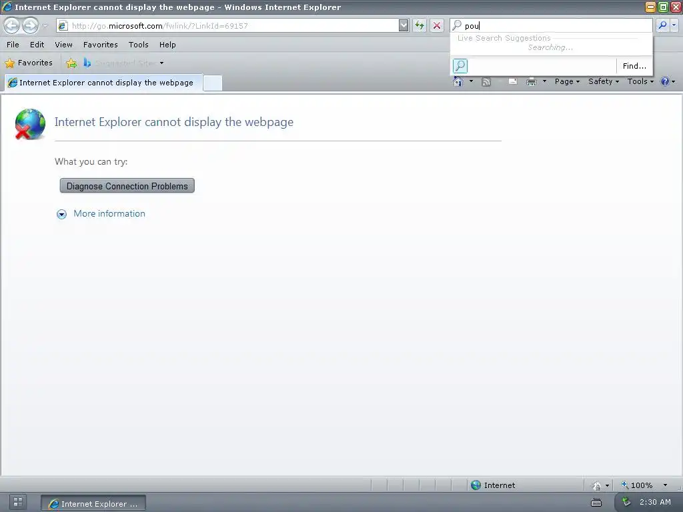The image size is (683, 512).
Task: Go back with the Back arrow button
Action: click(x=12, y=26)
